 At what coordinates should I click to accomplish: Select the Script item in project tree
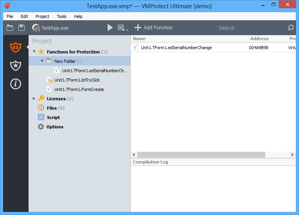(x=53, y=117)
